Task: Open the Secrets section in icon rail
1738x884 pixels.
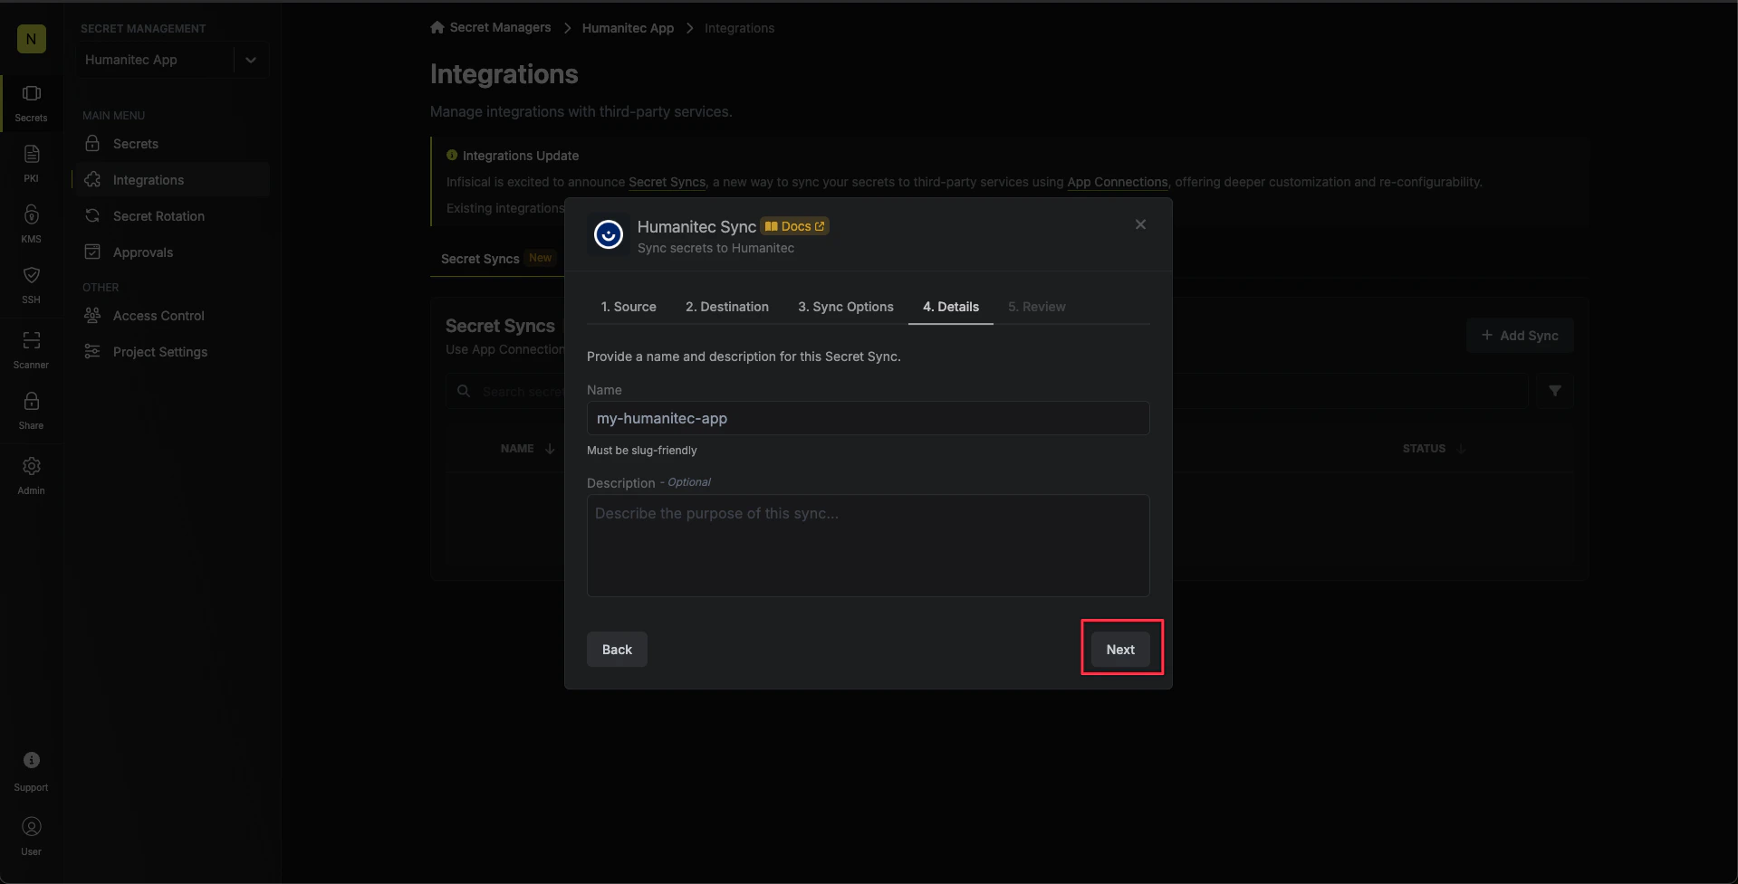Action: [31, 103]
